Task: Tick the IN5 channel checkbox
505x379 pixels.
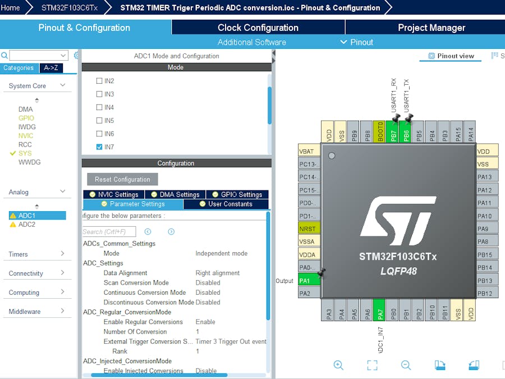Action: pyautogui.click(x=99, y=121)
